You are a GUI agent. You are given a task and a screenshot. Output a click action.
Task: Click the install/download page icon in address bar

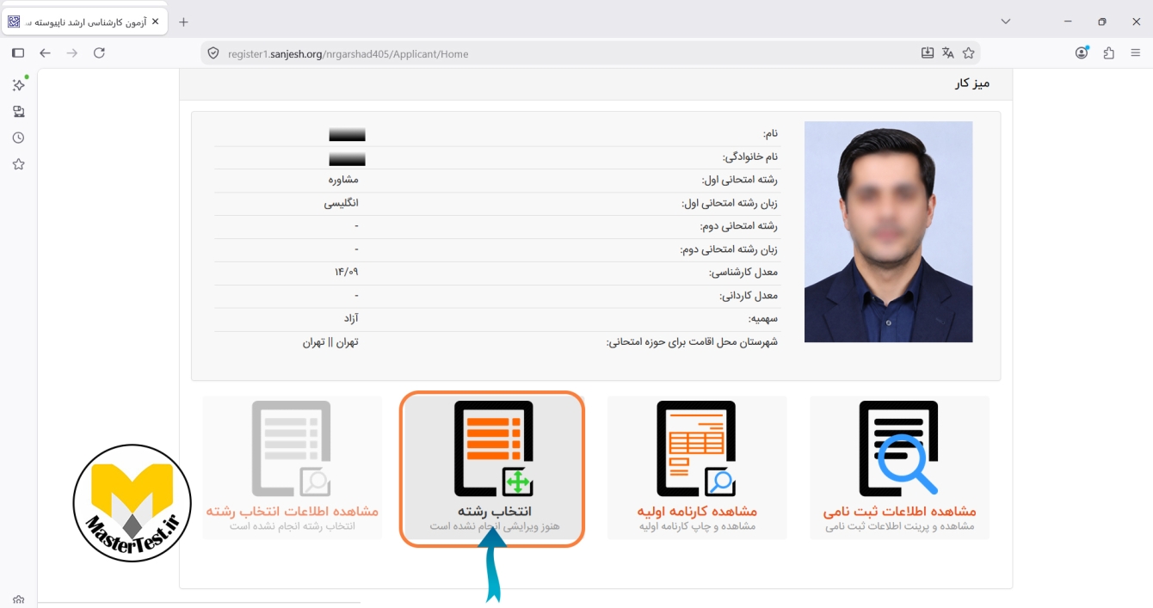pyautogui.click(x=928, y=53)
